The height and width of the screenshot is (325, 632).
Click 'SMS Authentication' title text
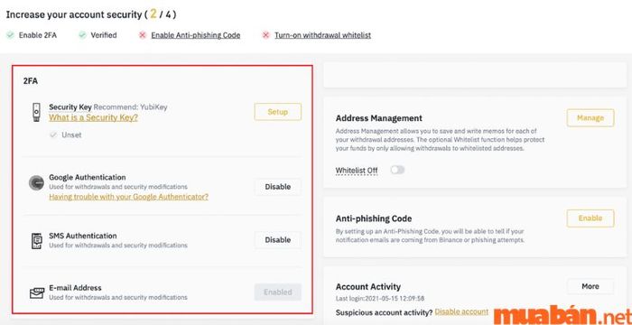tap(83, 236)
